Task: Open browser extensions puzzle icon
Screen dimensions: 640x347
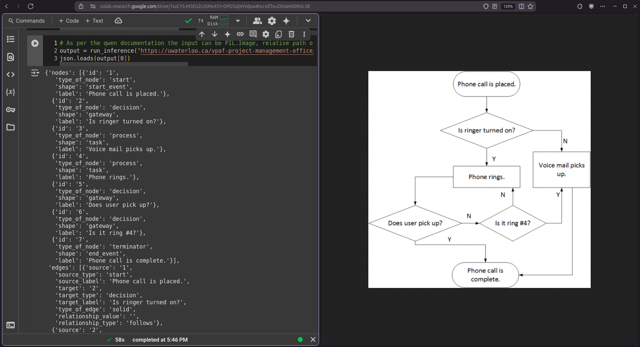Action: click(x=580, y=6)
